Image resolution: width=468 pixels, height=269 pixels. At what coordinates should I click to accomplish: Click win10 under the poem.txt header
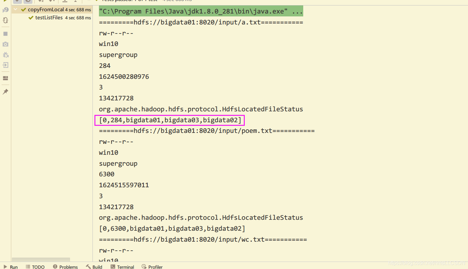tap(109, 153)
